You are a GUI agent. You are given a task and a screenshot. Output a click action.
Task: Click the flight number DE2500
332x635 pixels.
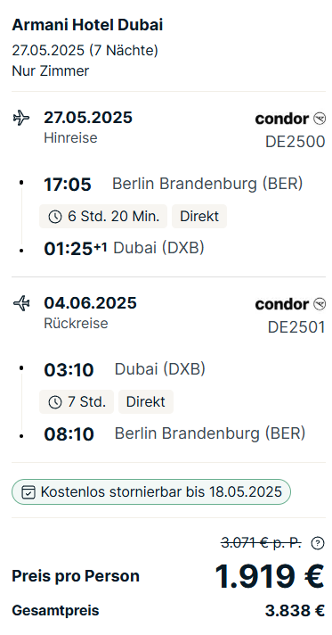(296, 142)
